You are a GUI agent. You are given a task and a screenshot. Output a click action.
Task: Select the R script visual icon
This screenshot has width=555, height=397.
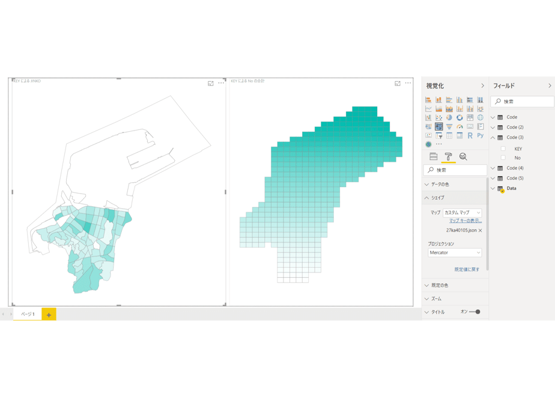pyautogui.click(x=470, y=136)
